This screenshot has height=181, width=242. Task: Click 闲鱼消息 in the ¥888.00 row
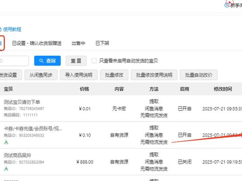pyautogui.click(x=154, y=162)
